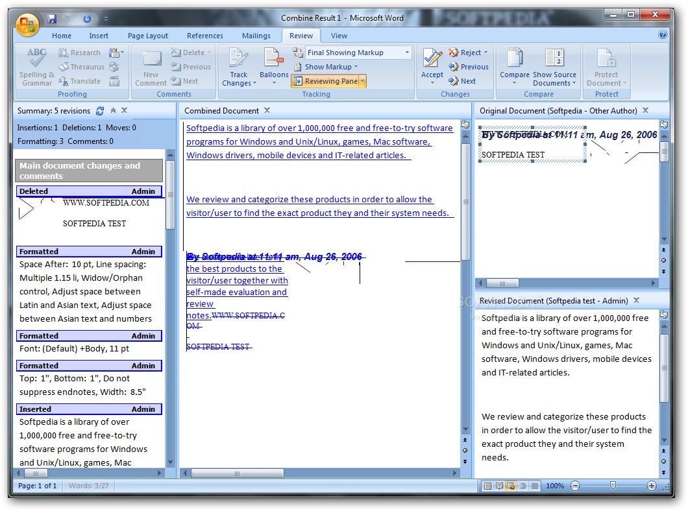This screenshot has width=688, height=511.
Task: Click the Page: 1 of 1 status indicator
Action: click(37, 486)
